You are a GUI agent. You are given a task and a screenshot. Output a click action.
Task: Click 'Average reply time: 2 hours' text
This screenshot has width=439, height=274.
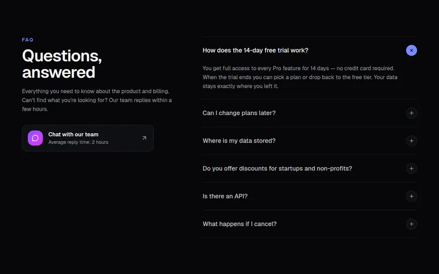[x=78, y=142]
